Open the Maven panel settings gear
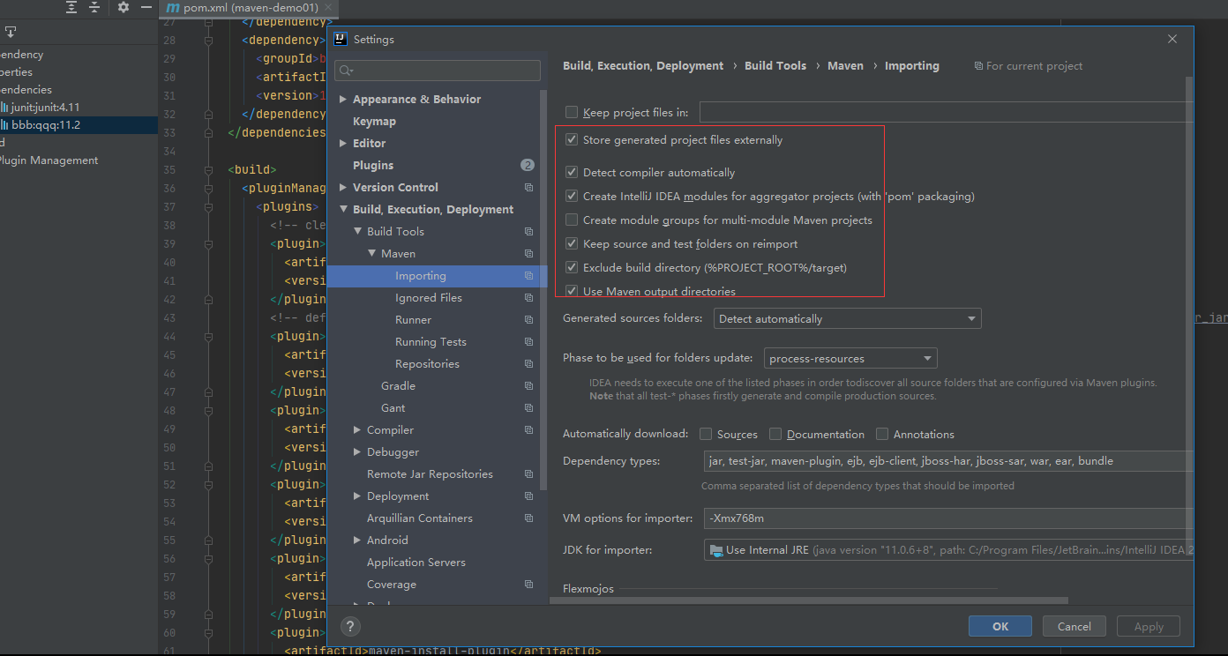Screen dimensions: 1228x656 tap(123, 7)
